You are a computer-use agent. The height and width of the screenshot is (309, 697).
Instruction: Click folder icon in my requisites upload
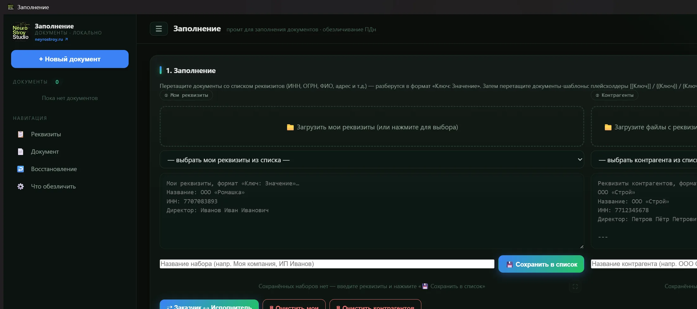pyautogui.click(x=290, y=127)
